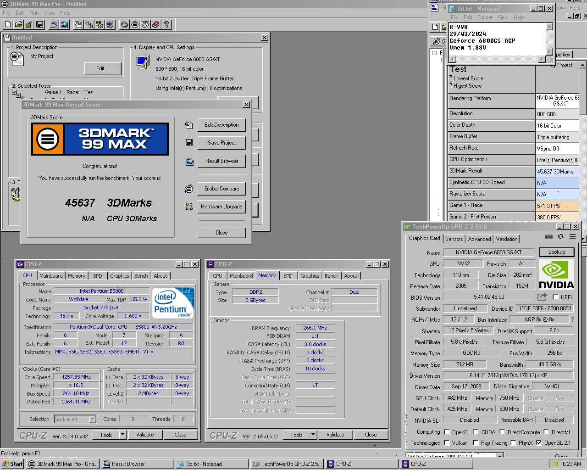Click the NVIDIA logo in GPU-Z
Image resolution: width=587 pixels, height=470 pixels.
556,274
